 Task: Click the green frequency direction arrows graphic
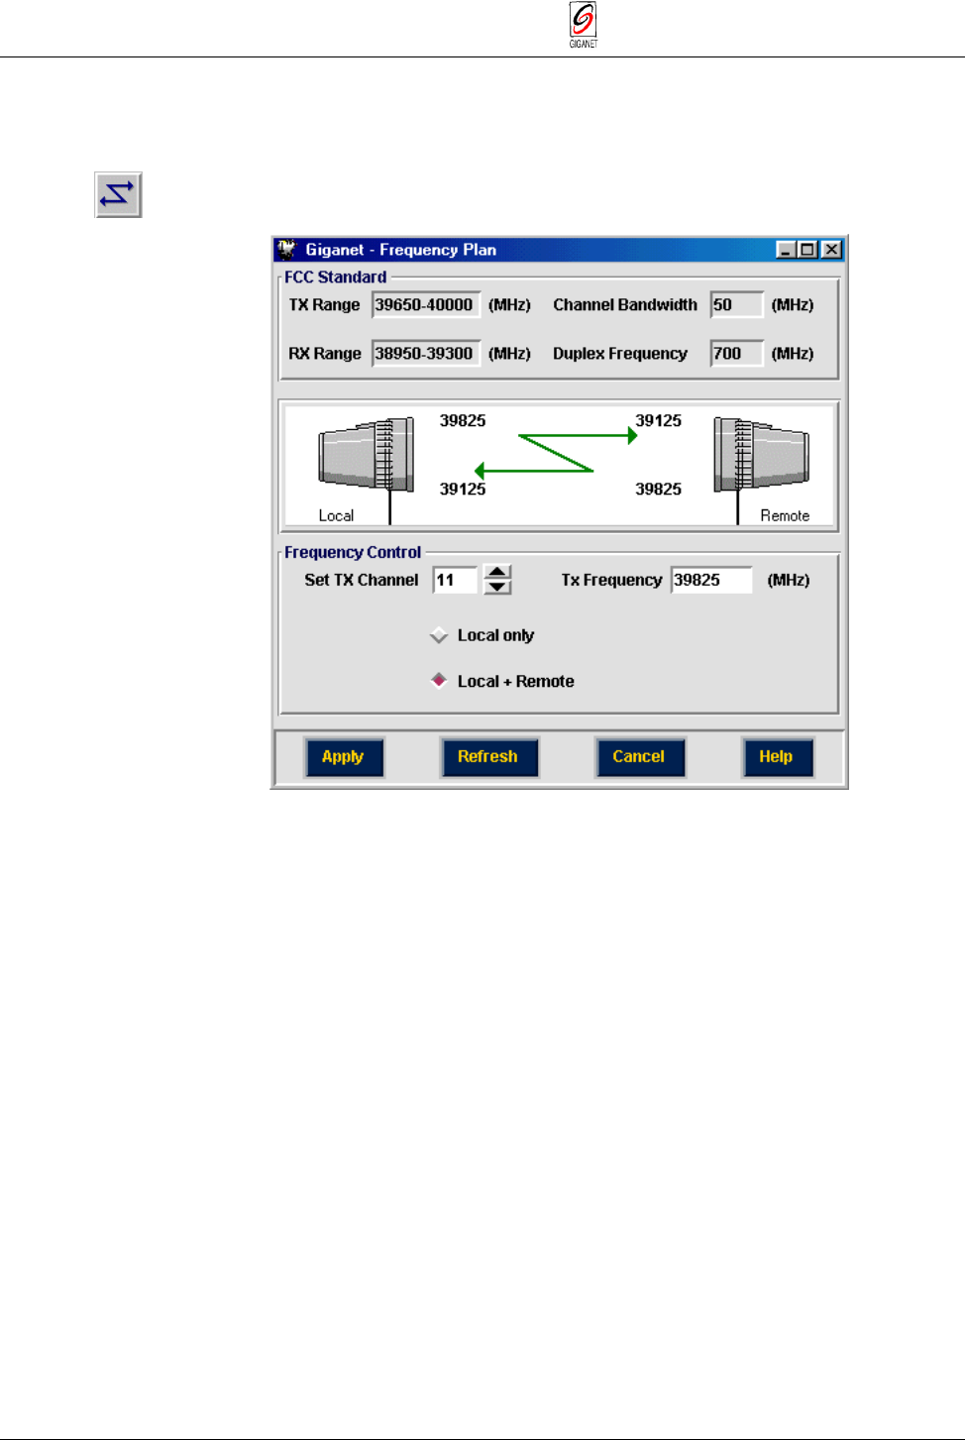tap(556, 453)
